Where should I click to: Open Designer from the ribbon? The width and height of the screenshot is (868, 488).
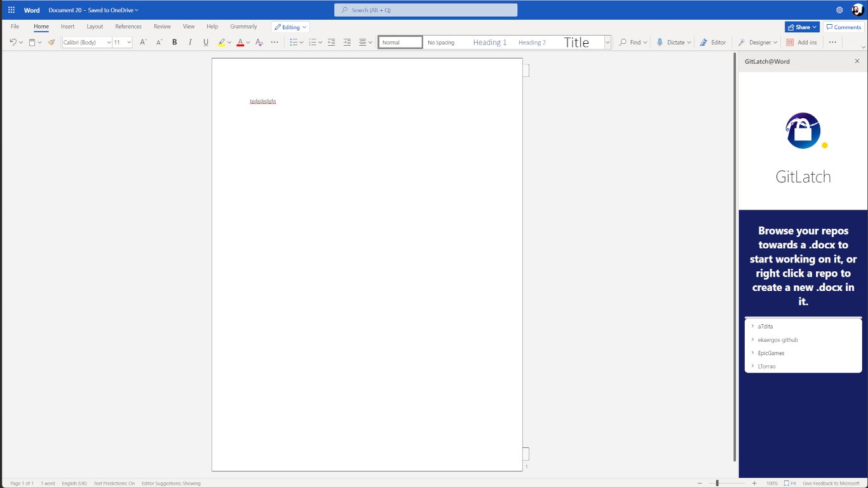tap(757, 43)
